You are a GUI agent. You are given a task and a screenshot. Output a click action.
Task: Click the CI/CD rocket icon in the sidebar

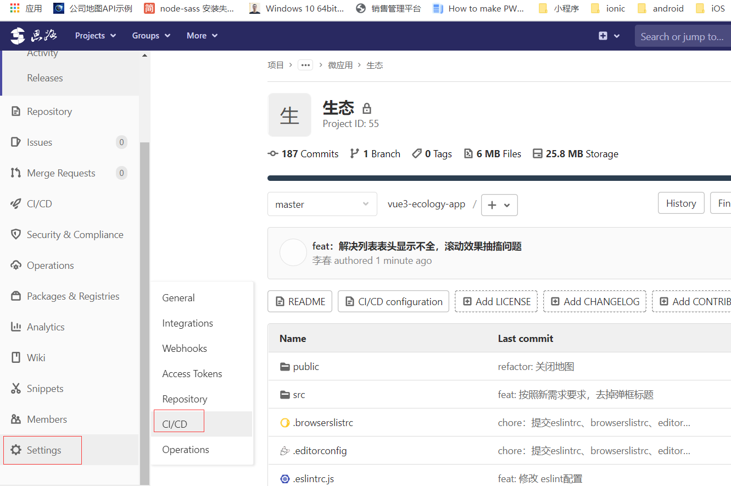pyautogui.click(x=16, y=204)
